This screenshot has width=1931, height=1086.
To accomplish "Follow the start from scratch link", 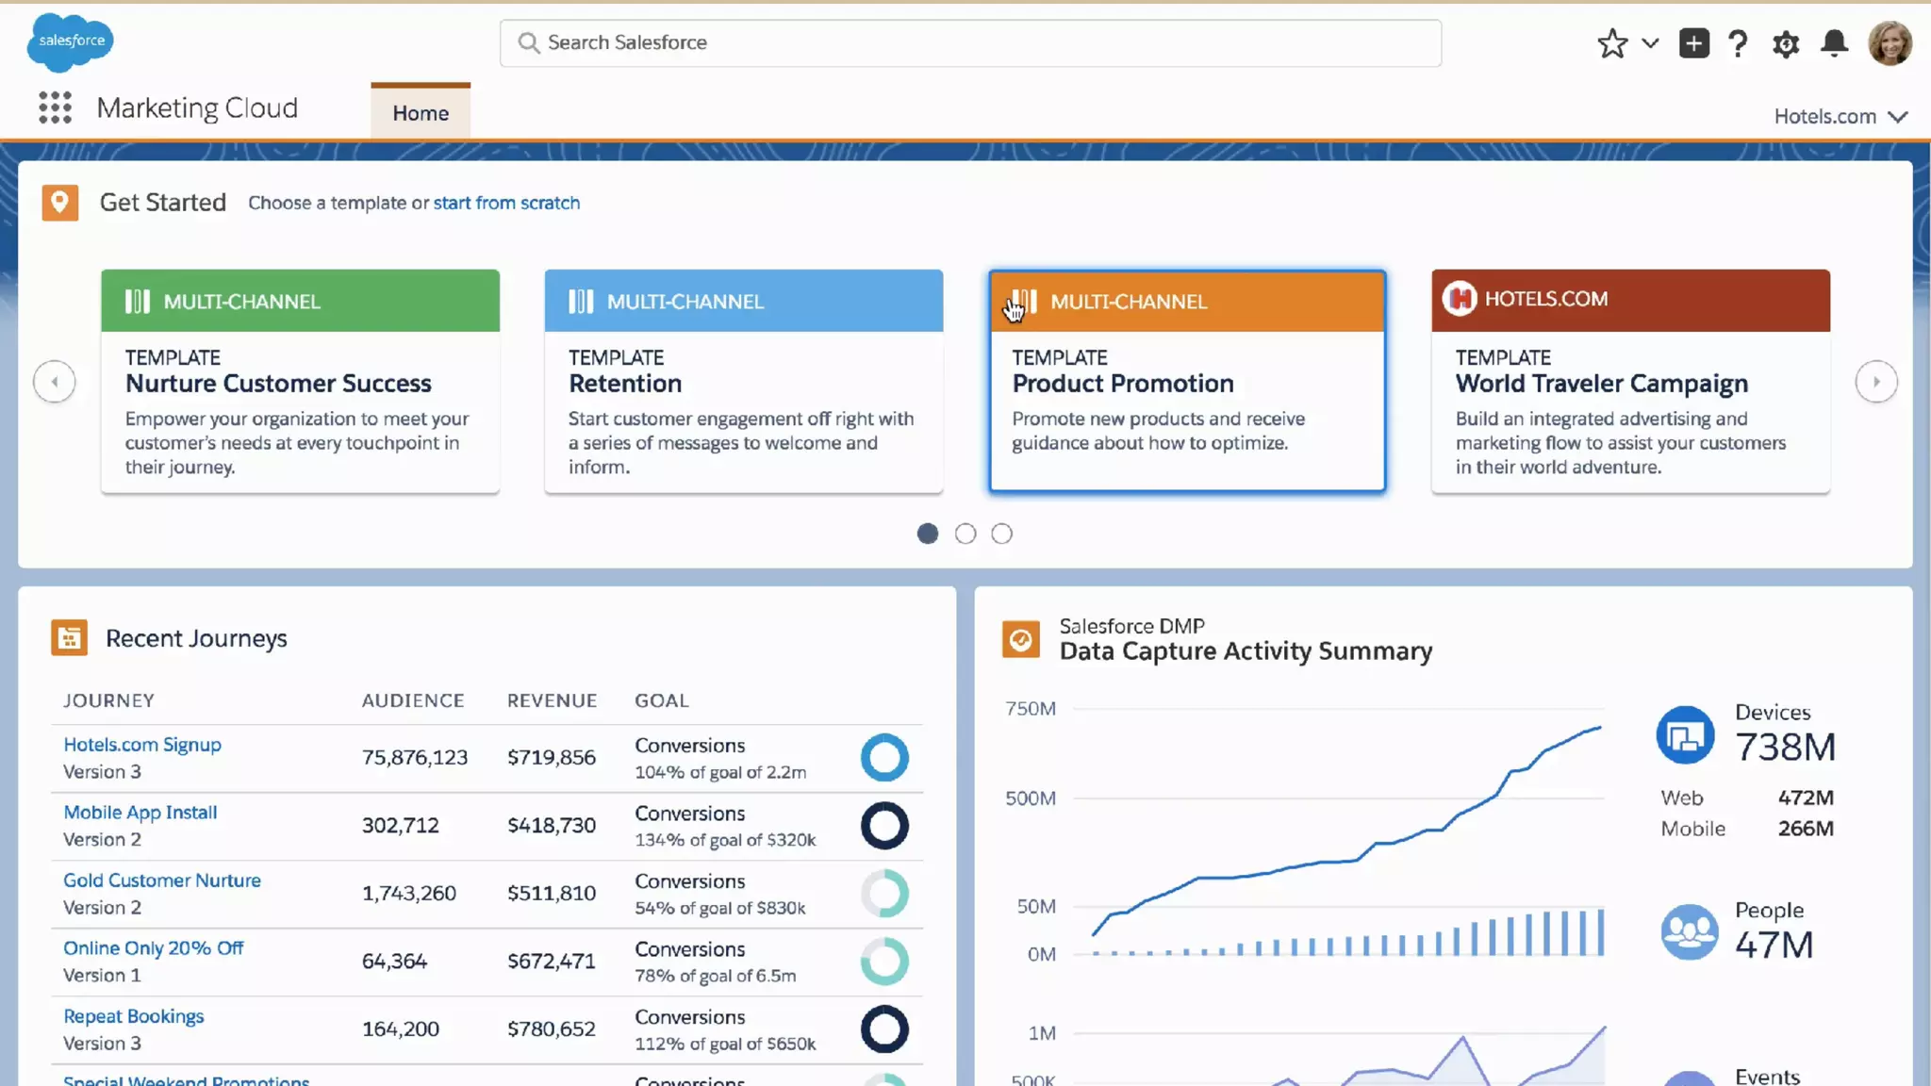I will [506, 203].
